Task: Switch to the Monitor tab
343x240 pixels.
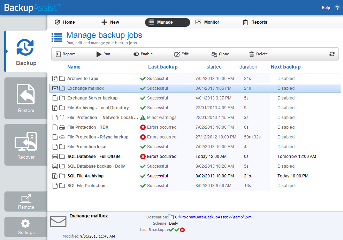Action: pos(207,22)
